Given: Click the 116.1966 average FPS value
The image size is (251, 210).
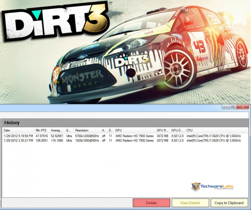Looking at the screenshot, I should (57, 141).
